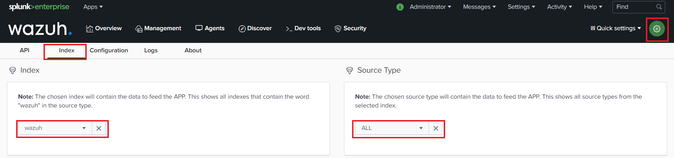Open the Help menu
This screenshot has height=158, width=674.
click(593, 7)
